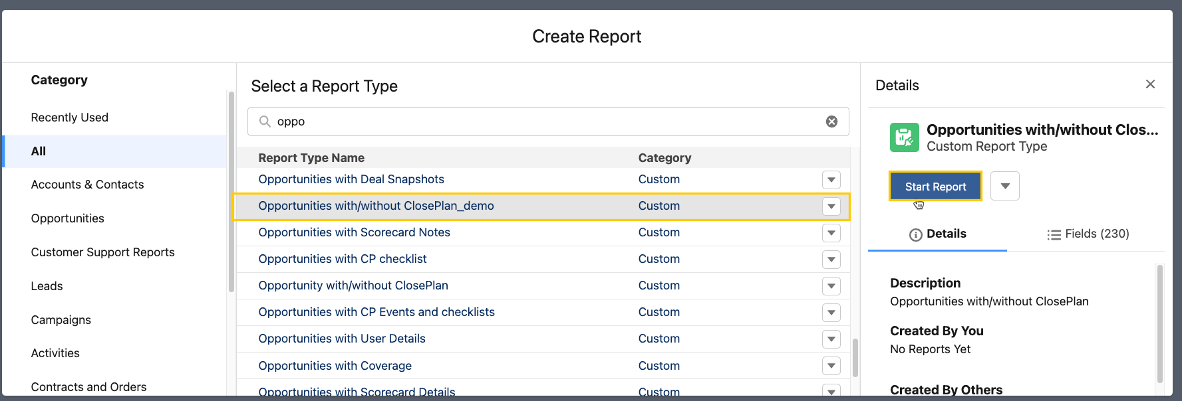Image resolution: width=1182 pixels, height=401 pixels.
Task: Select the Recently Used category
Action: (x=70, y=118)
